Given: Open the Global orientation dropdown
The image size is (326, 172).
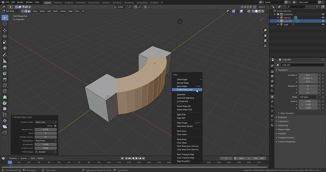Looking at the screenshot, I should click(120, 7).
